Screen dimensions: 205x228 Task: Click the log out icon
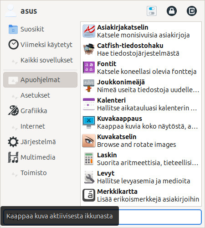tap(192, 11)
